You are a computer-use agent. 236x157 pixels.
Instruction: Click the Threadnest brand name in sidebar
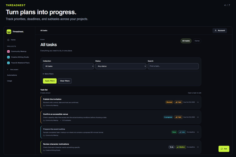tap(18, 32)
